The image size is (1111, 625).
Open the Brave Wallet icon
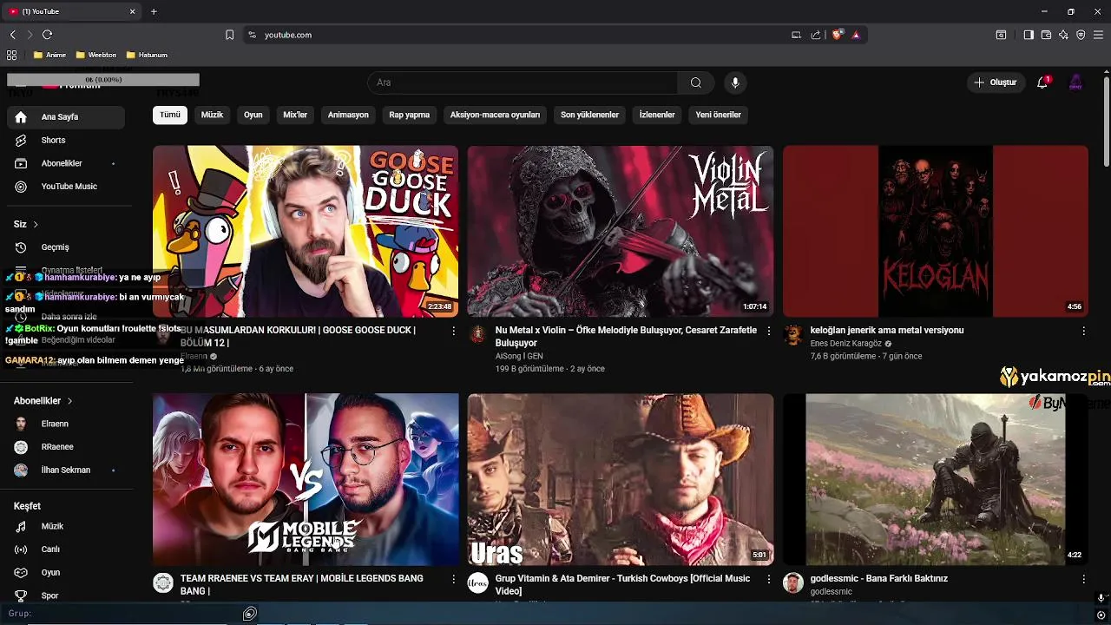pos(1046,35)
